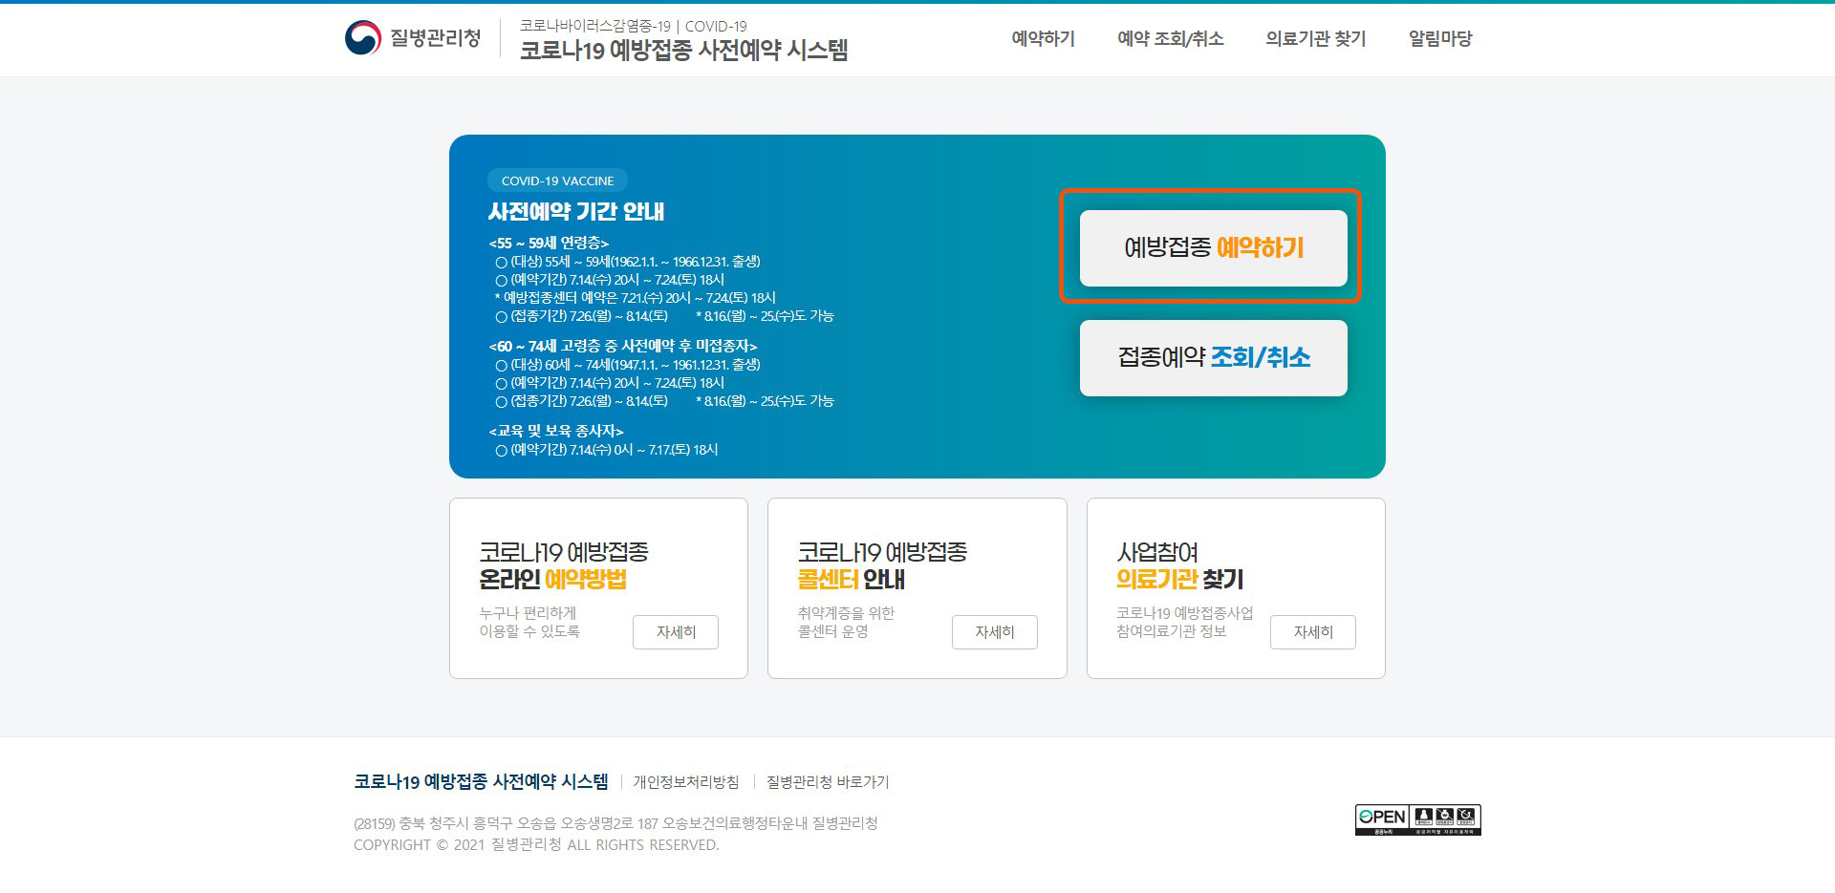
Task: Click the 예방접종센터 예약은 7.21 note line
Action: (635, 298)
